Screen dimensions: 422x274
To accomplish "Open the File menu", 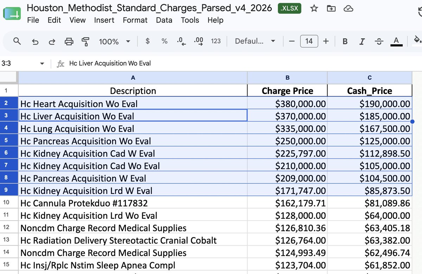I will pyautogui.click(x=33, y=20).
